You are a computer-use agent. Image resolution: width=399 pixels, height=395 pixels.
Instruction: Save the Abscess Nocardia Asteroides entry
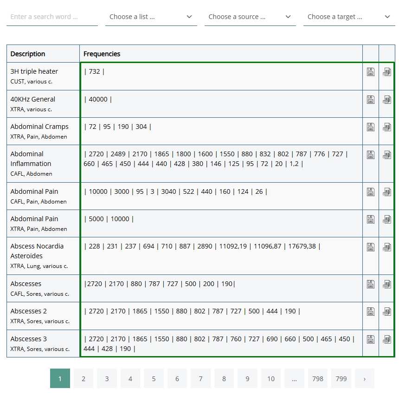tap(370, 247)
